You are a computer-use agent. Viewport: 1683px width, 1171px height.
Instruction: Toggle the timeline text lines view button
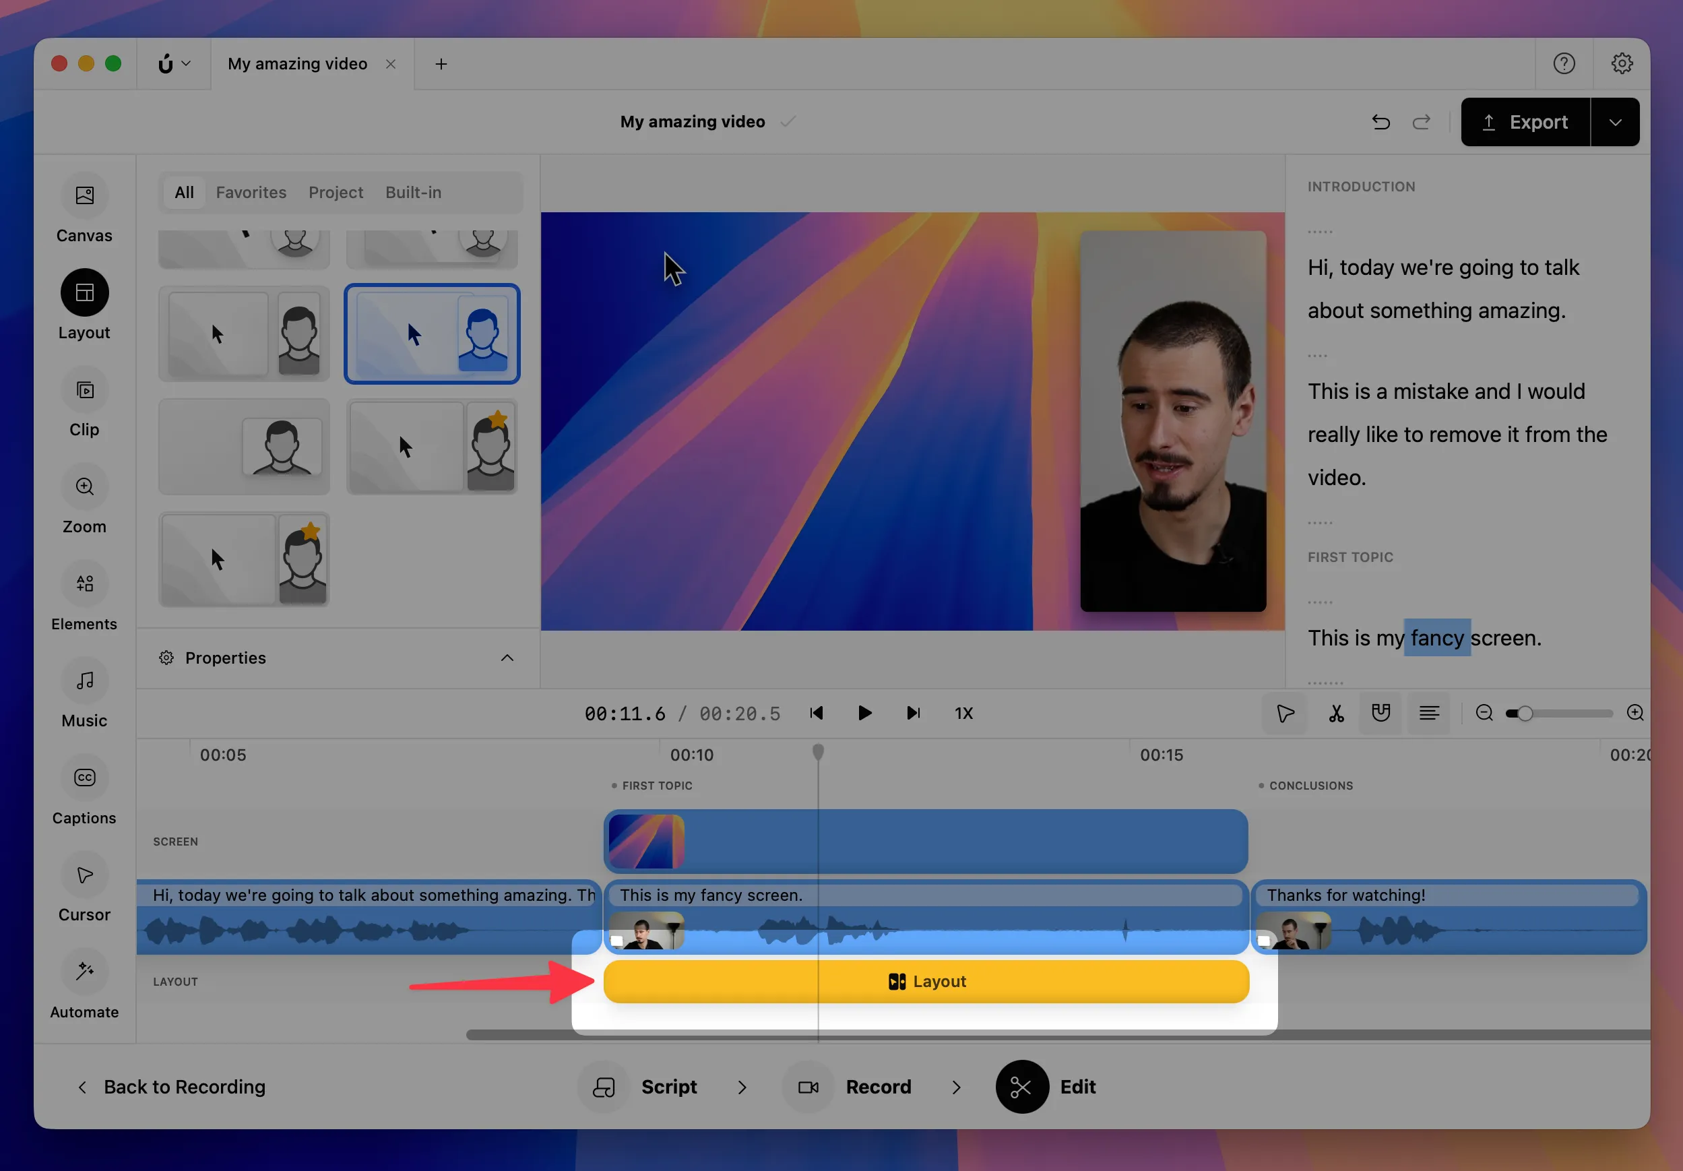[1428, 713]
